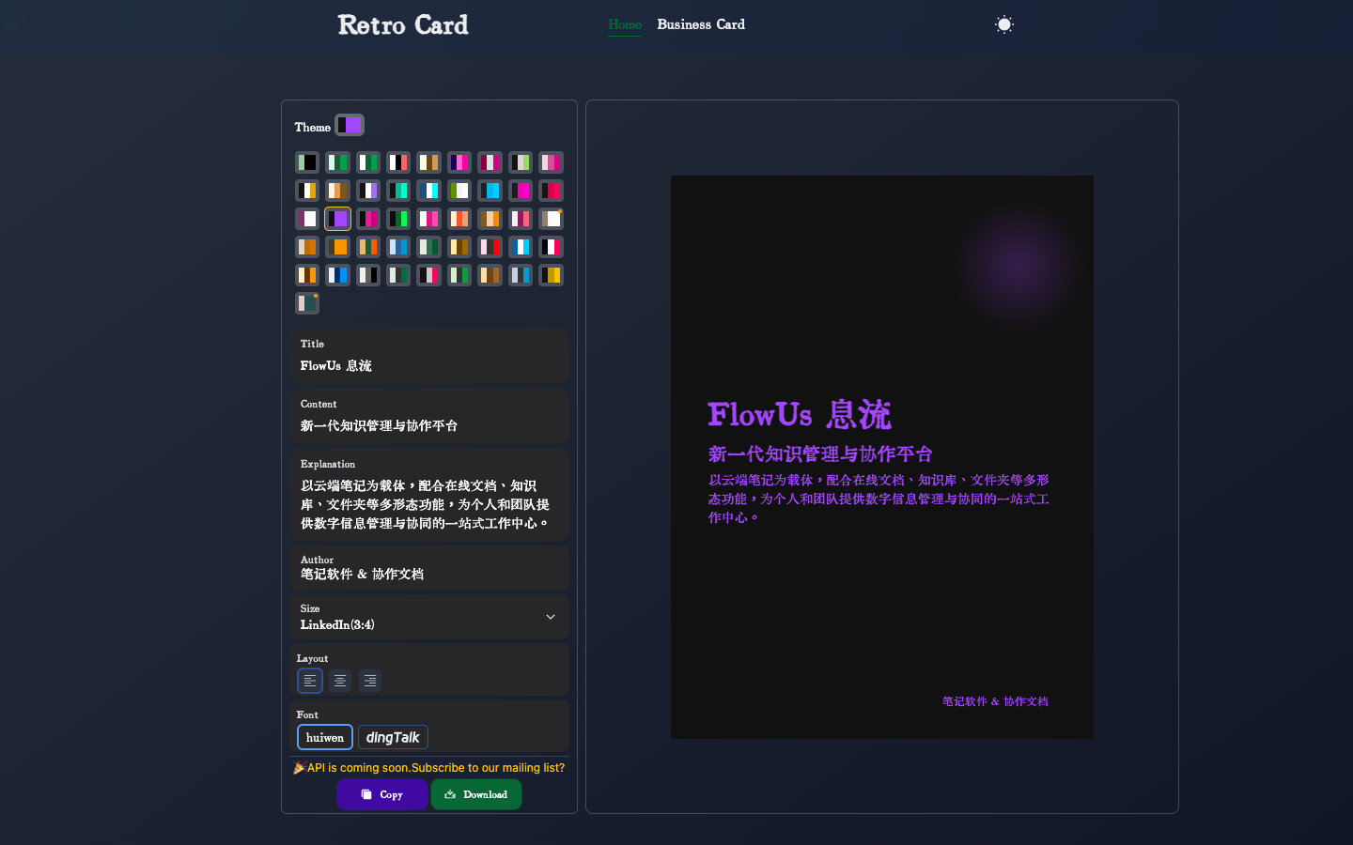This screenshot has width=1353, height=845.
Task: Open the Business Card tab
Action: (701, 24)
